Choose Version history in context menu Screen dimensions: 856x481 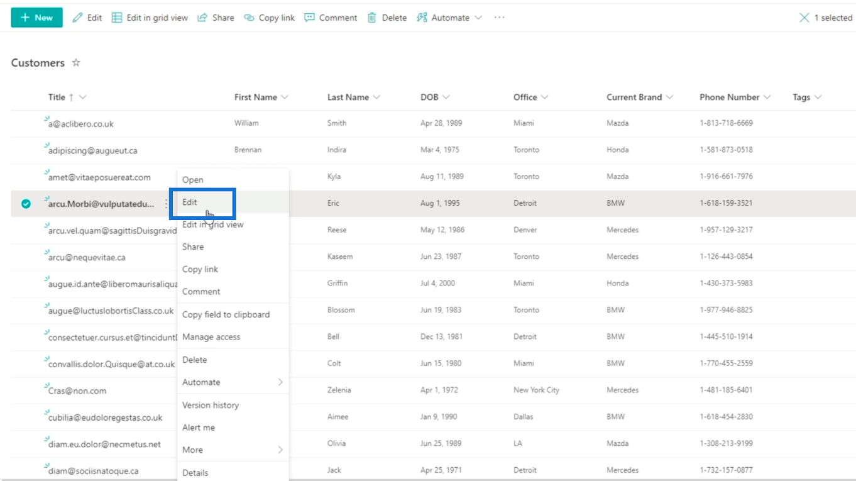[x=233, y=405]
